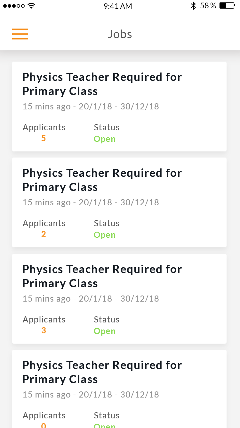Screen dimensions: 240x428
Task: Open the job title with 2 applicants
Action: click(x=102, y=180)
